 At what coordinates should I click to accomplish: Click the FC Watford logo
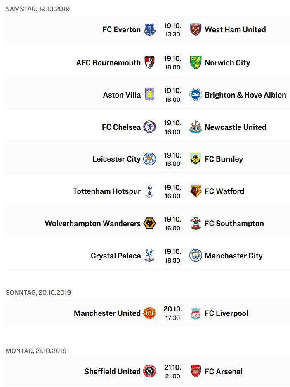[x=196, y=191]
